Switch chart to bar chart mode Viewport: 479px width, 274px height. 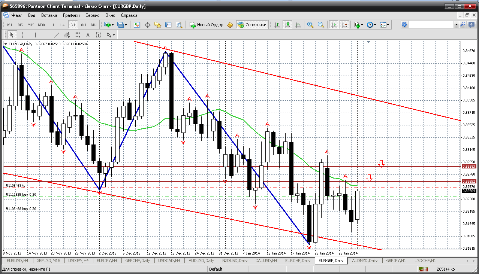tap(277, 25)
